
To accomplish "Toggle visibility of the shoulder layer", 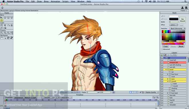I will point(162,105).
